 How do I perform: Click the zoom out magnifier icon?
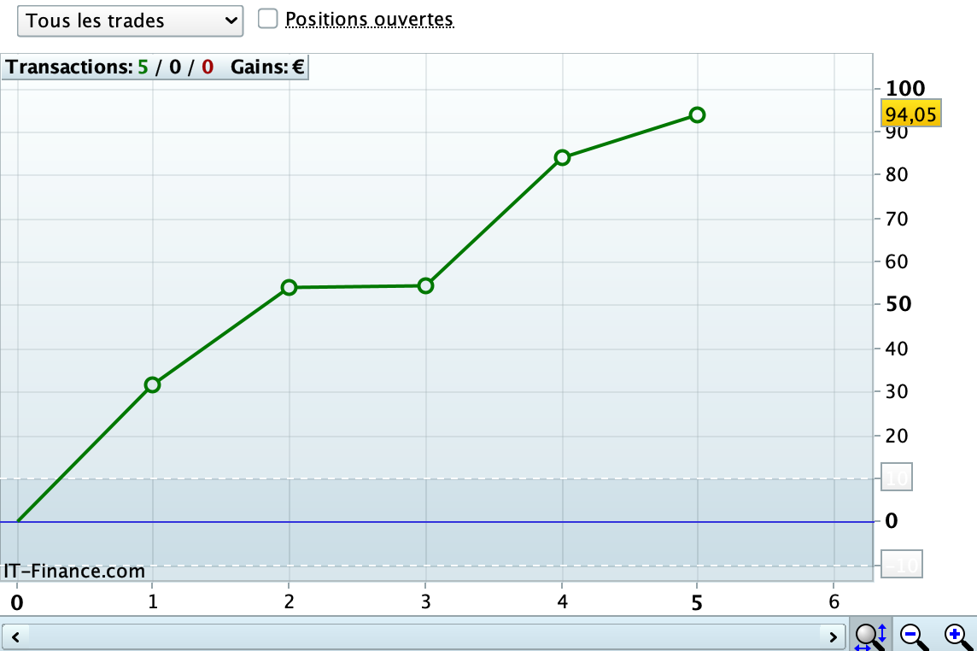914,636
